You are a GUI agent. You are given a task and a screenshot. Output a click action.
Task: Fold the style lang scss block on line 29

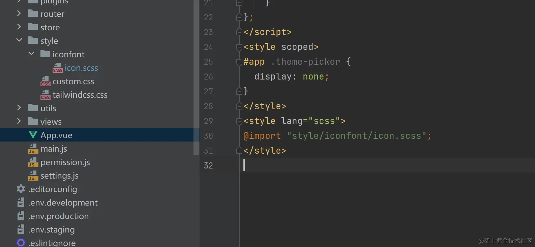coord(239,121)
